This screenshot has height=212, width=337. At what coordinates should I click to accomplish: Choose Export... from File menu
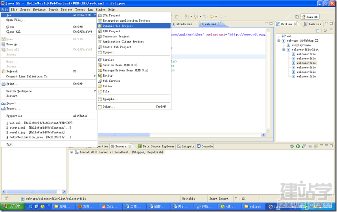[x=49, y=109]
